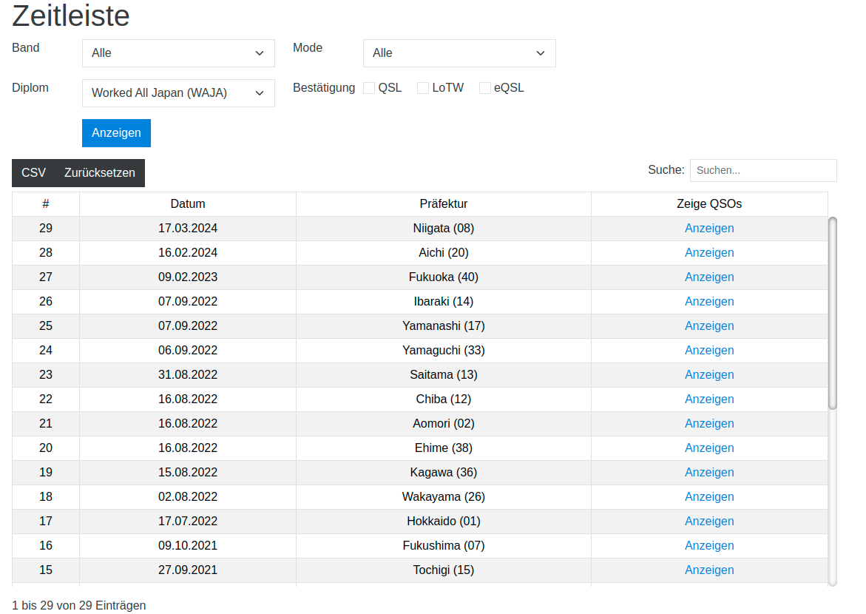Tick the LoTW checkbox
Image resolution: width=866 pixels, height=614 pixels.
coord(423,88)
